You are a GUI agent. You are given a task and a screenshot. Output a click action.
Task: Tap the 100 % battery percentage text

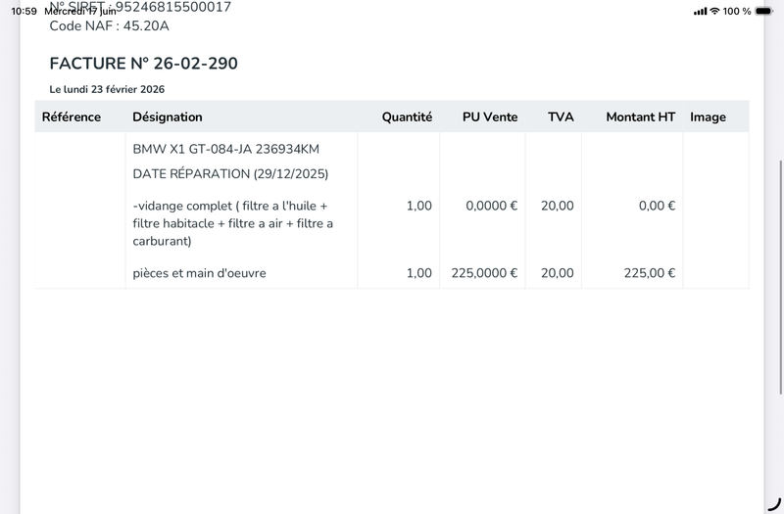pyautogui.click(x=737, y=11)
